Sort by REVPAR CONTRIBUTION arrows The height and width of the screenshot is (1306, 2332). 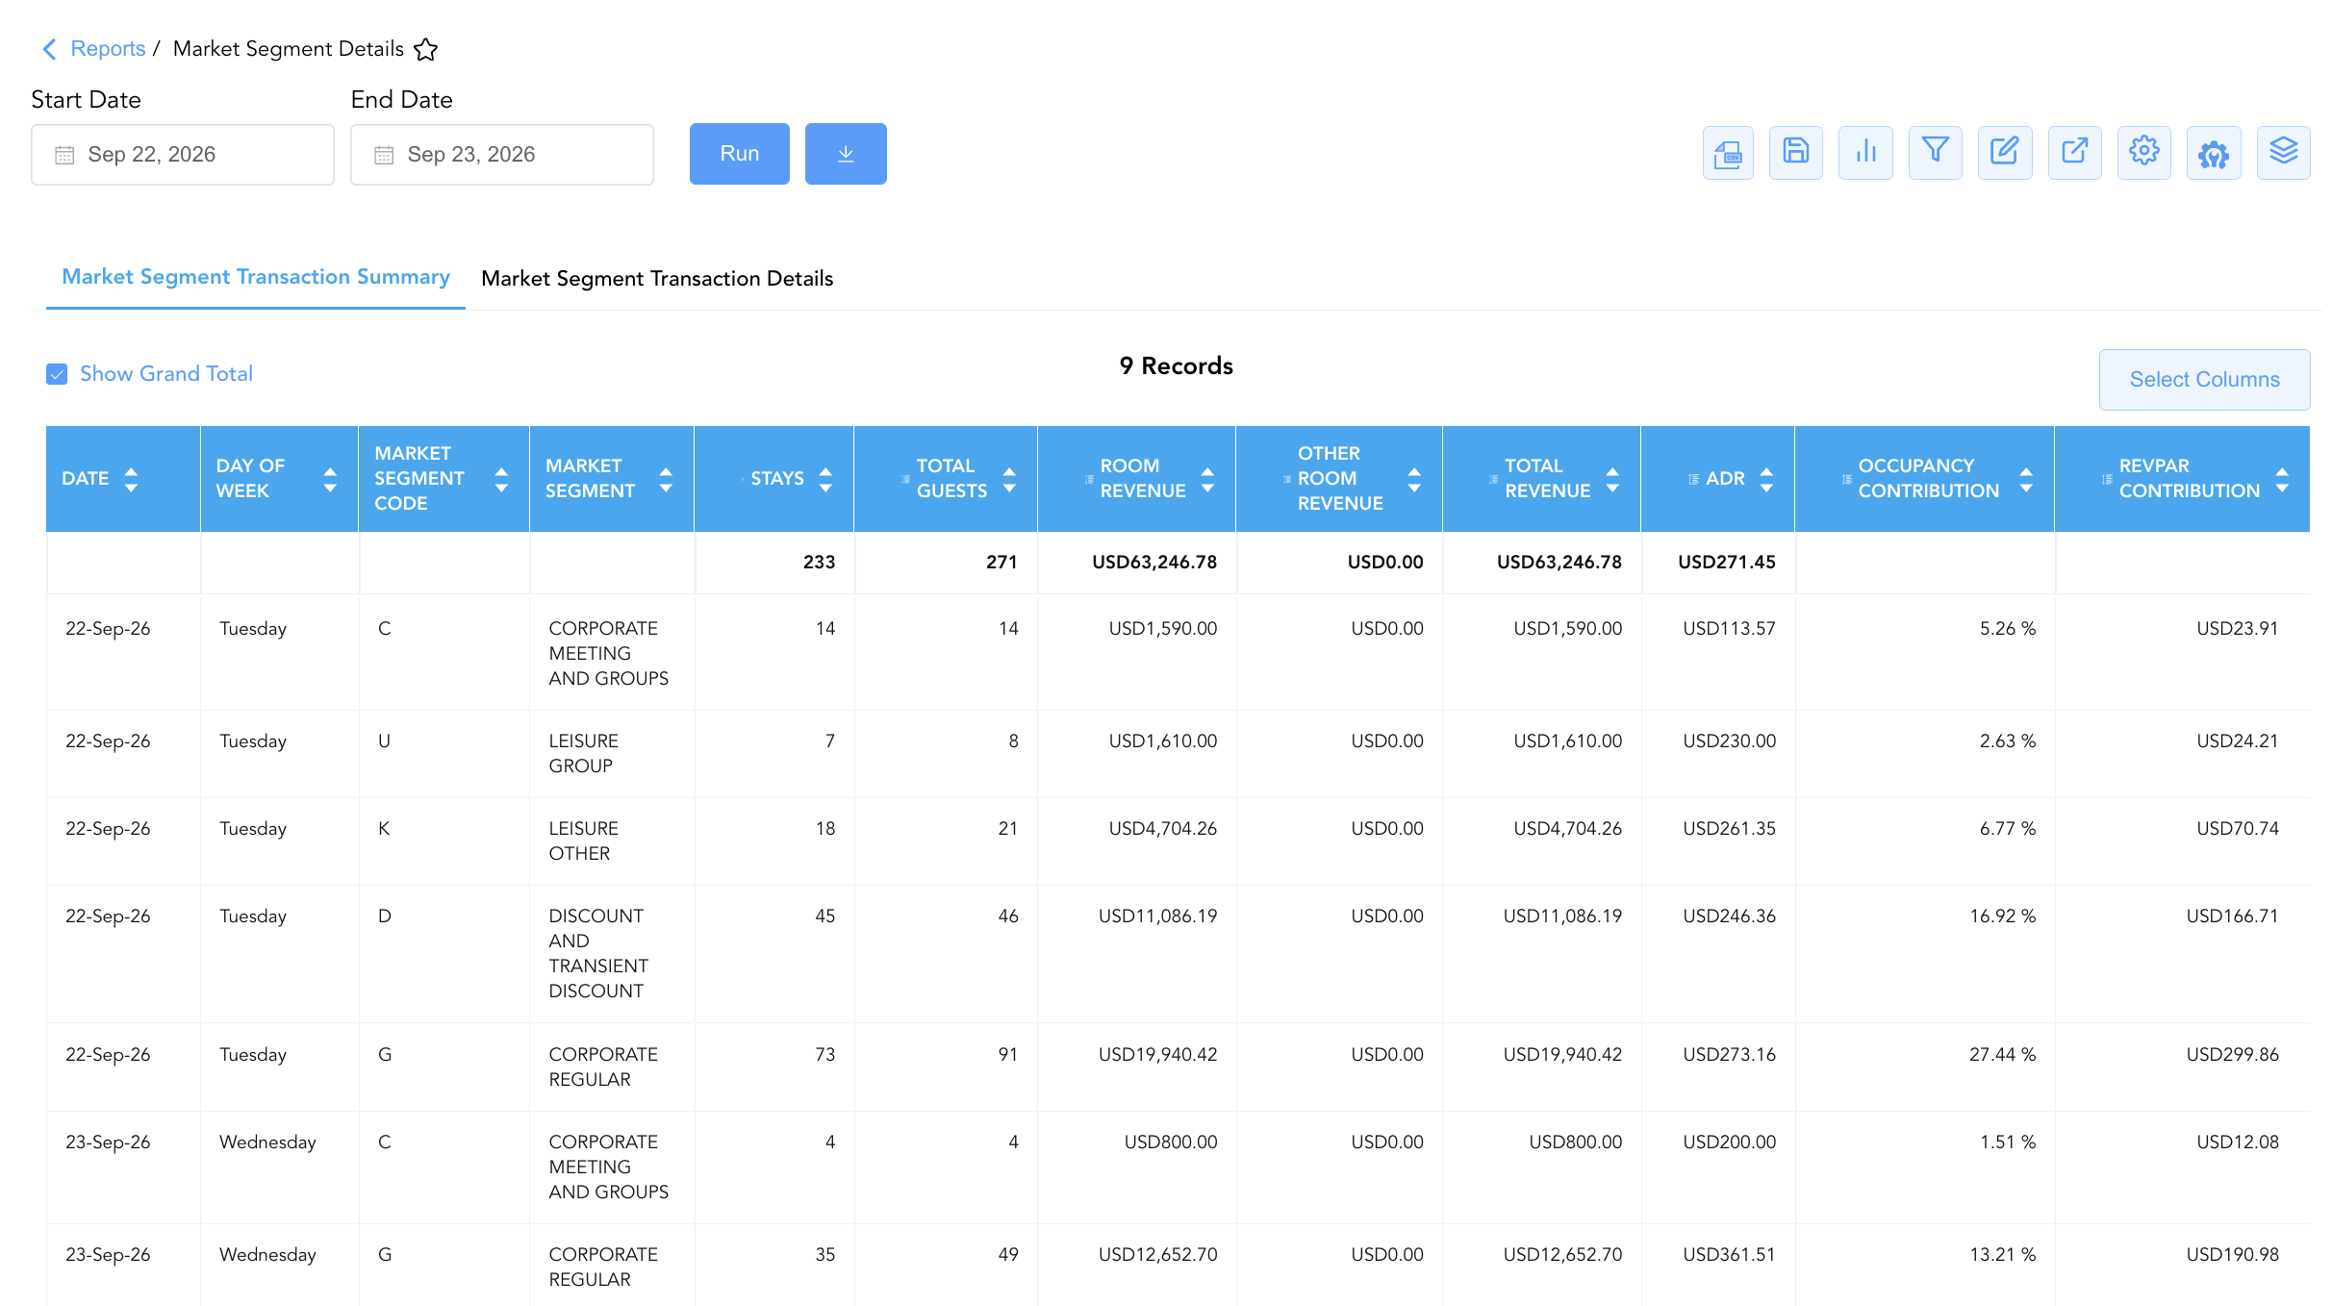pyautogui.click(x=2282, y=479)
